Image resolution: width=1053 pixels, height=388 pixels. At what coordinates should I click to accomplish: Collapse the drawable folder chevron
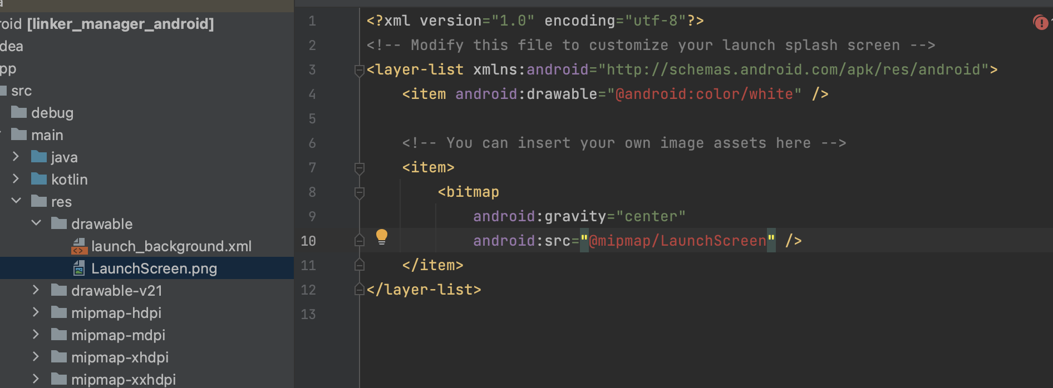coord(36,223)
